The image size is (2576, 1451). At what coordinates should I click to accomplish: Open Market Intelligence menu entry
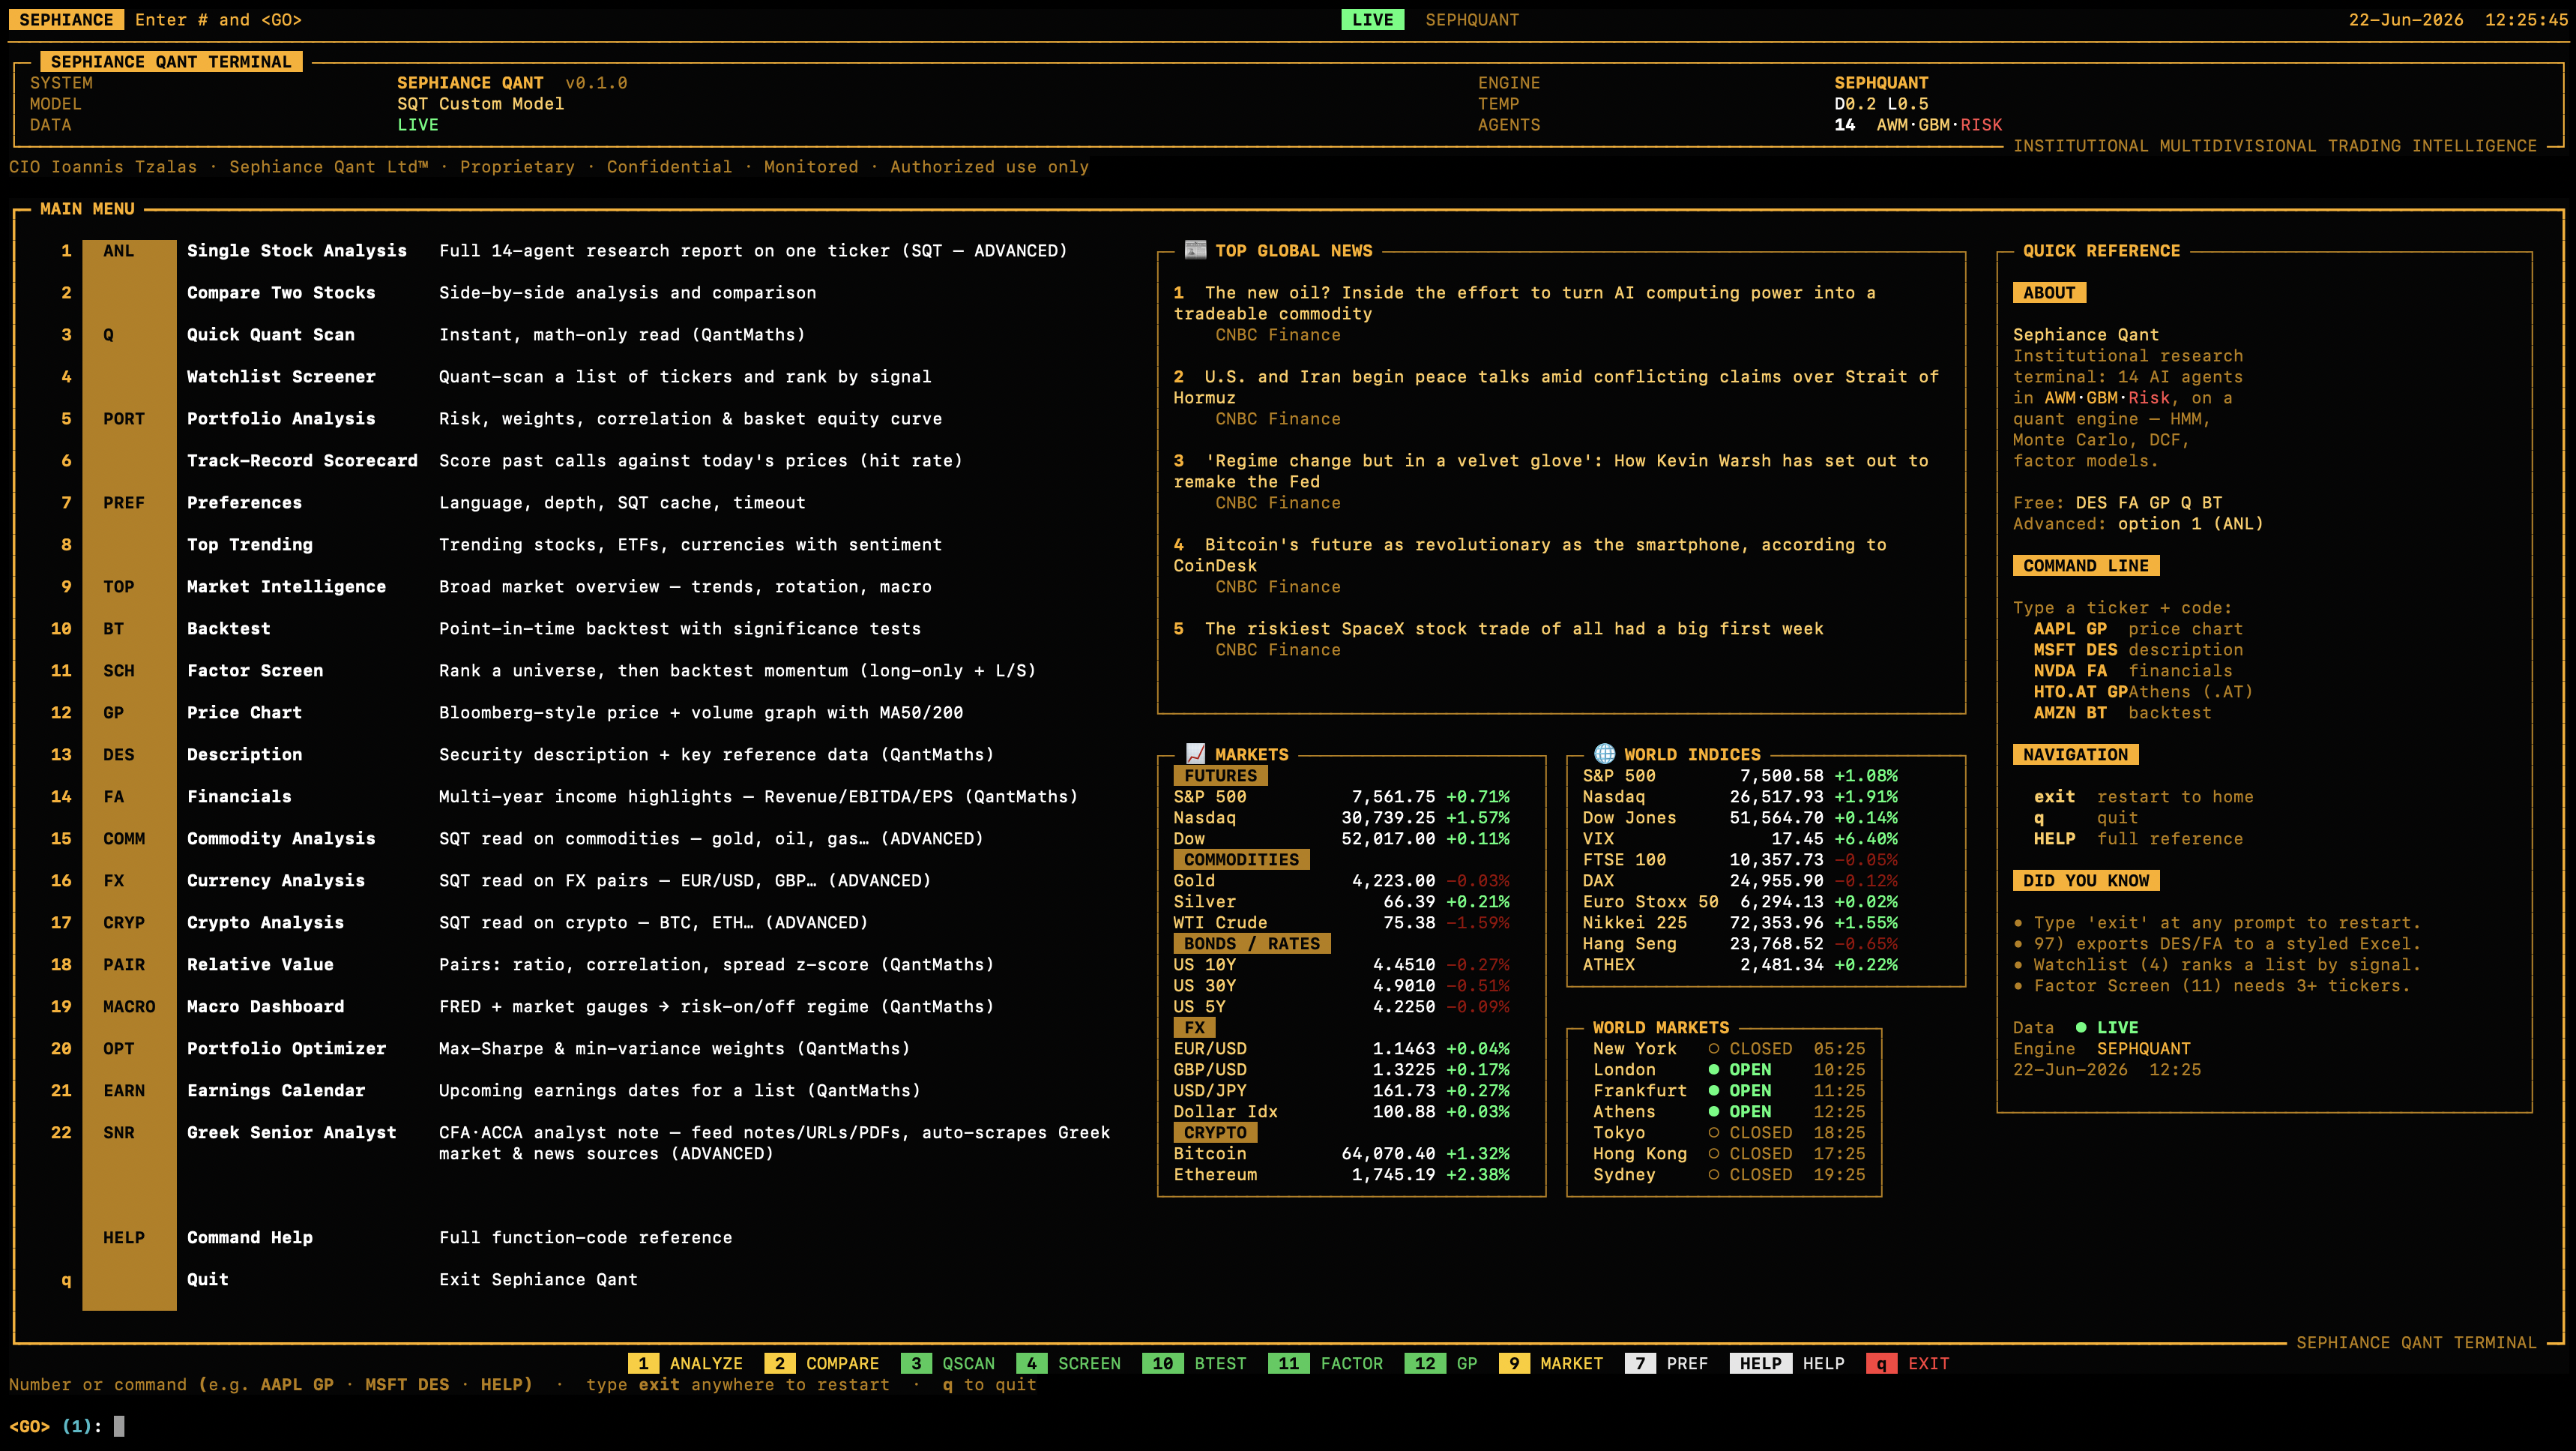[x=286, y=586]
